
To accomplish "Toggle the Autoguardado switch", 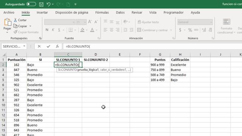I will pos(31,4).
